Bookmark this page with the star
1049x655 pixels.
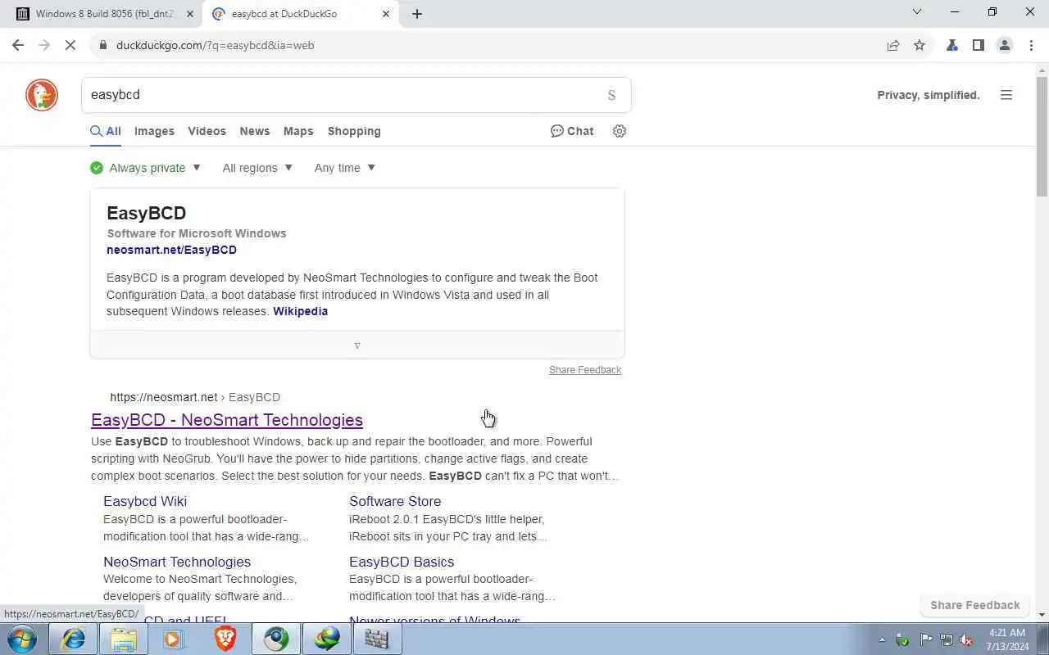[x=920, y=45]
